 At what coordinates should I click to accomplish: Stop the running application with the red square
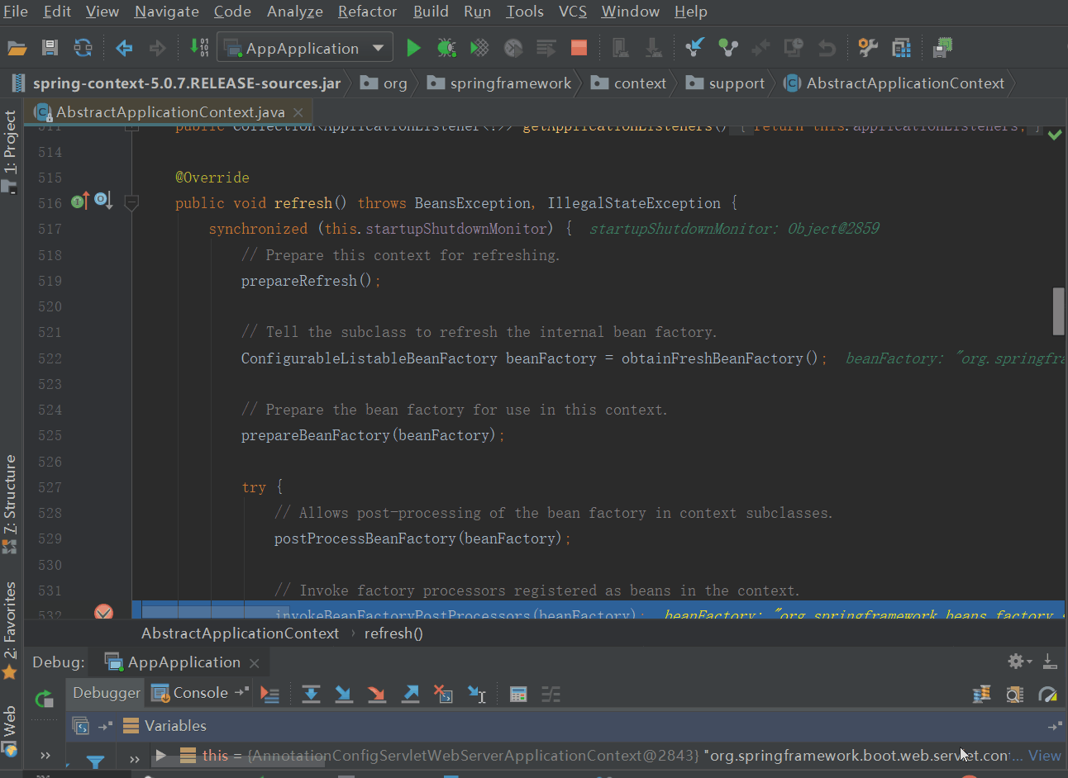[579, 48]
